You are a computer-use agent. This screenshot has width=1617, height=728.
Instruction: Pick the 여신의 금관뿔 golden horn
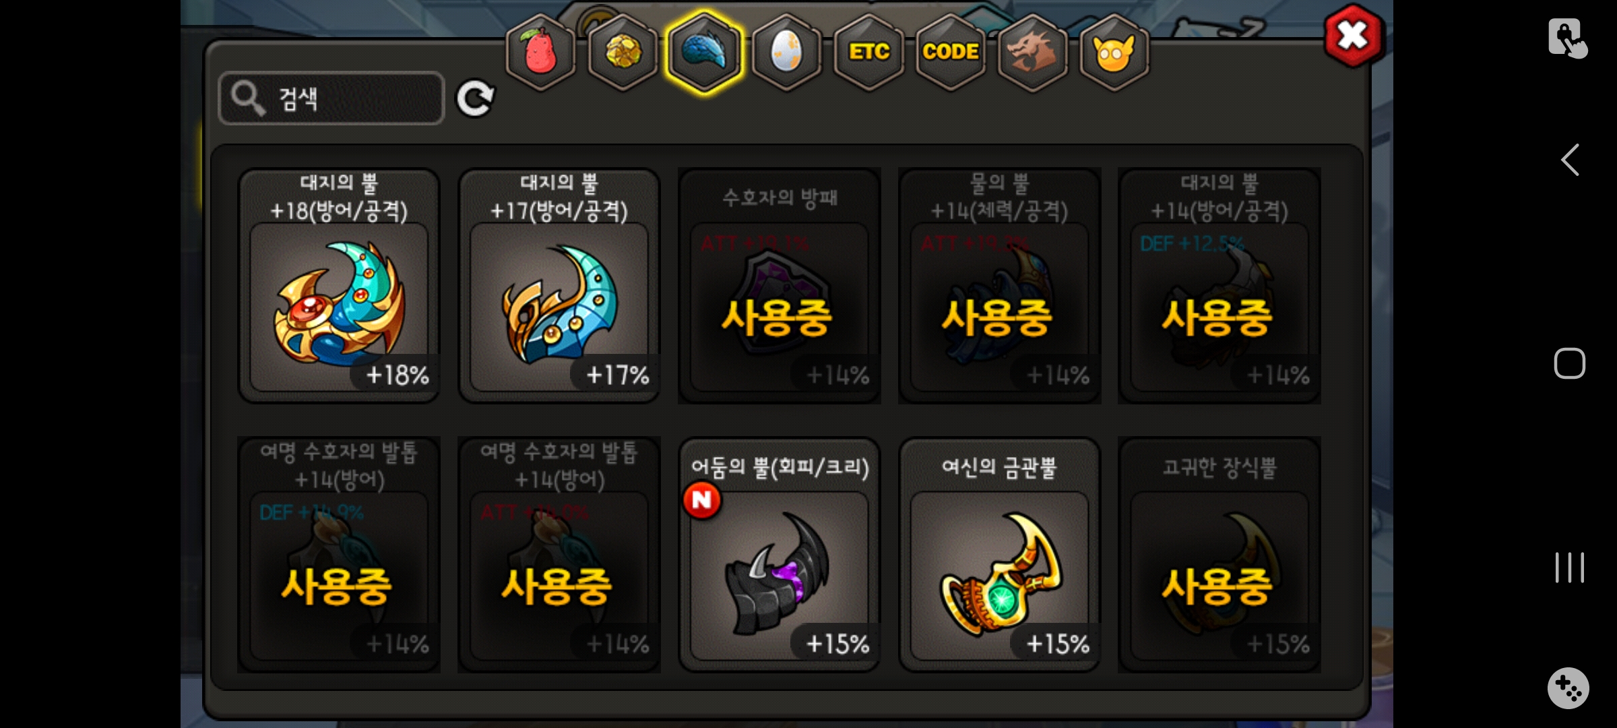pyautogui.click(x=1000, y=554)
